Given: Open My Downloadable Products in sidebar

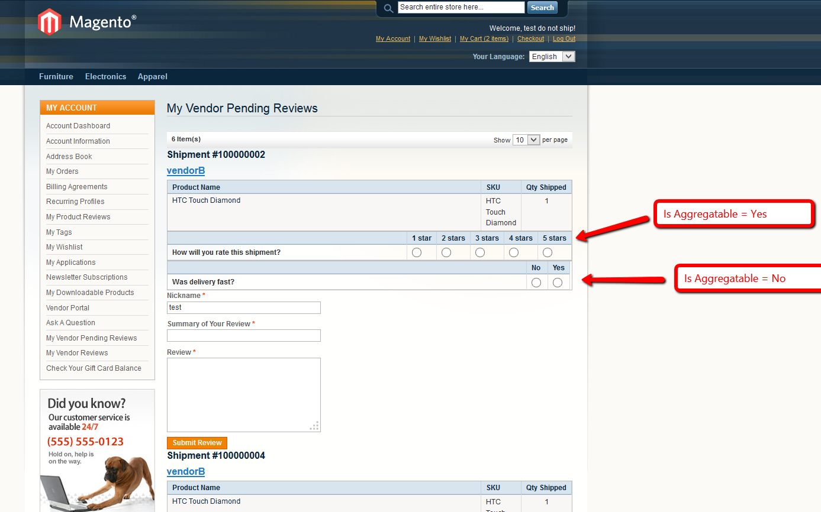Looking at the screenshot, I should [90, 293].
